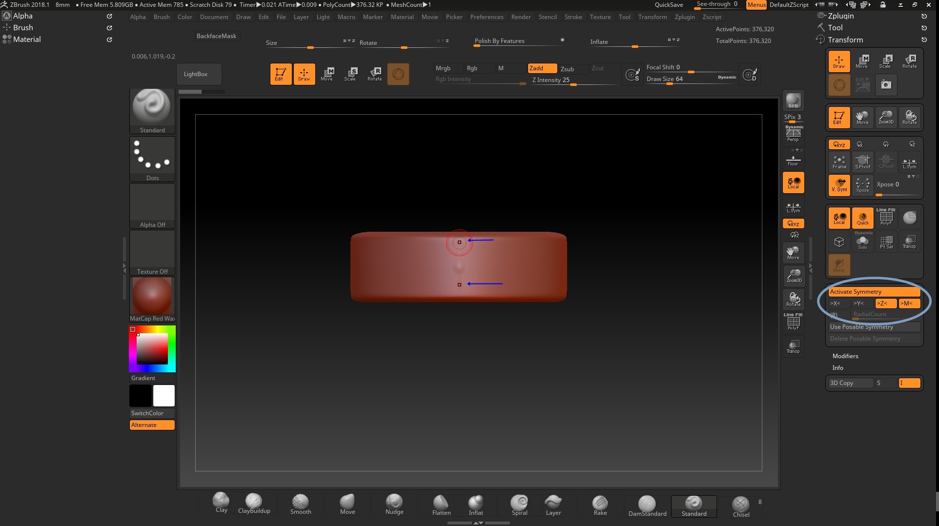Viewport: 939px width, 526px height.
Task: Expand the Alpha palette in left tray
Action: 23,16
